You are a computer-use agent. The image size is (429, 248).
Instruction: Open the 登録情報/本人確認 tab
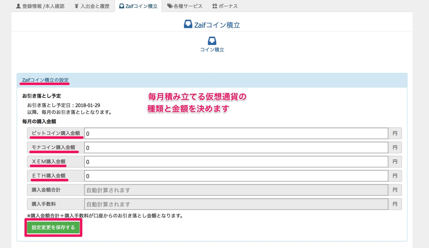pos(40,6)
